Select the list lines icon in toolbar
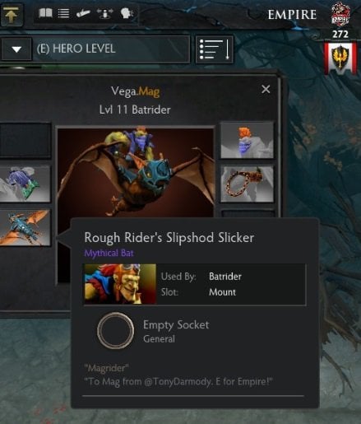The image size is (361, 424). click(63, 13)
